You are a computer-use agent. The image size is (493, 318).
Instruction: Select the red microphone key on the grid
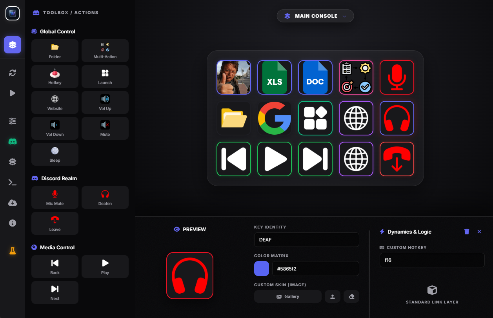[x=397, y=77]
